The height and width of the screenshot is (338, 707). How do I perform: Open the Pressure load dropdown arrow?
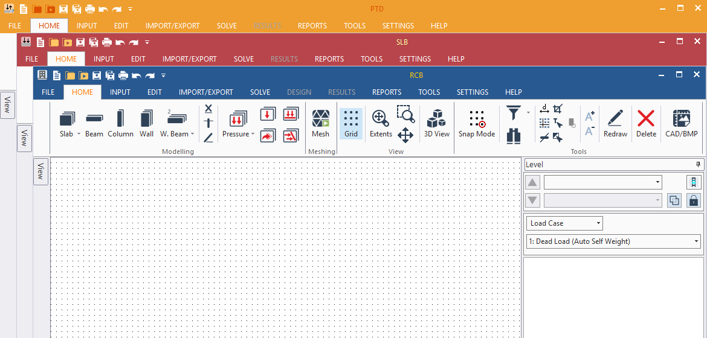(253, 134)
